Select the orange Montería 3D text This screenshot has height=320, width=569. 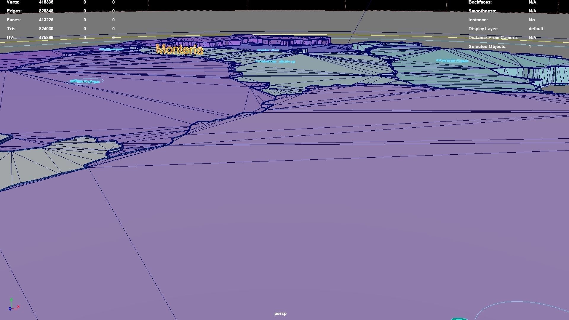click(x=180, y=49)
